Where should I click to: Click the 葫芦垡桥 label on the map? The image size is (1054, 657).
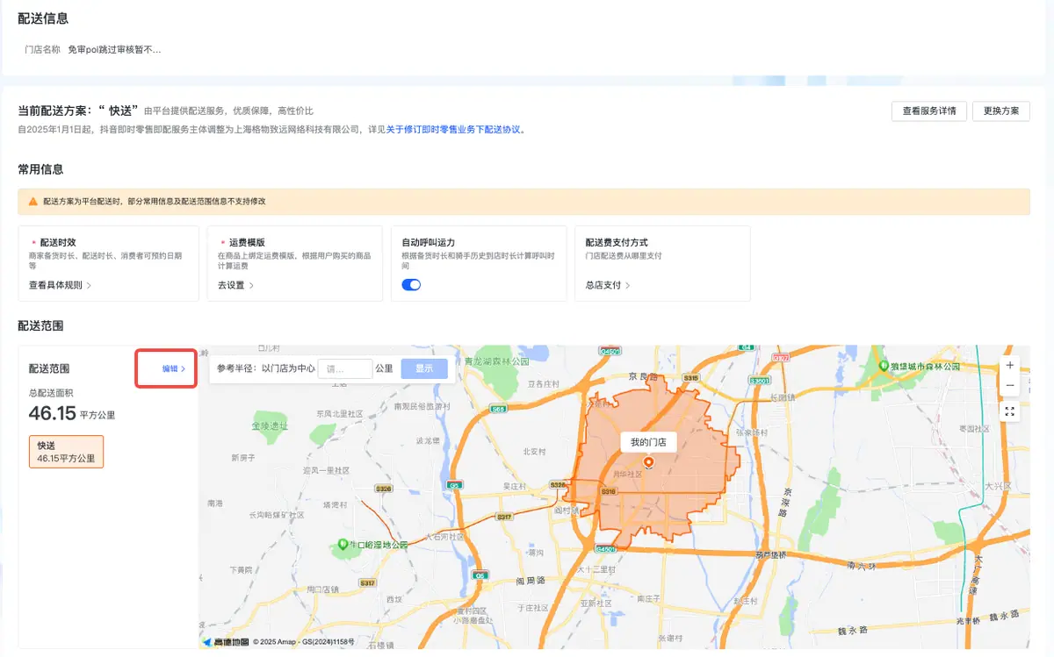tap(772, 554)
